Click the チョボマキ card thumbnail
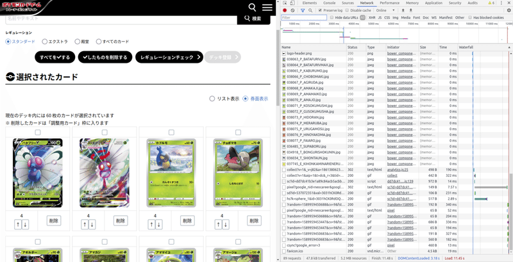 click(x=238, y=173)
